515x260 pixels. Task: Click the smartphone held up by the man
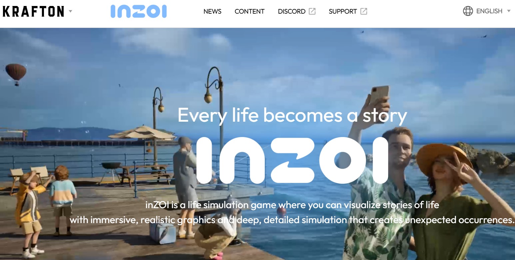click(x=380, y=94)
